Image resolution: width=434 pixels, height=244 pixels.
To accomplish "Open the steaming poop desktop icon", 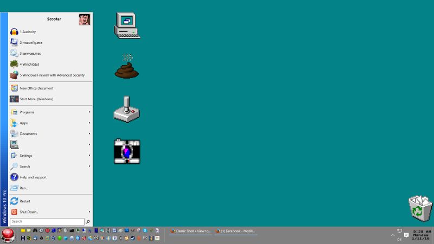I will tap(127, 66).
